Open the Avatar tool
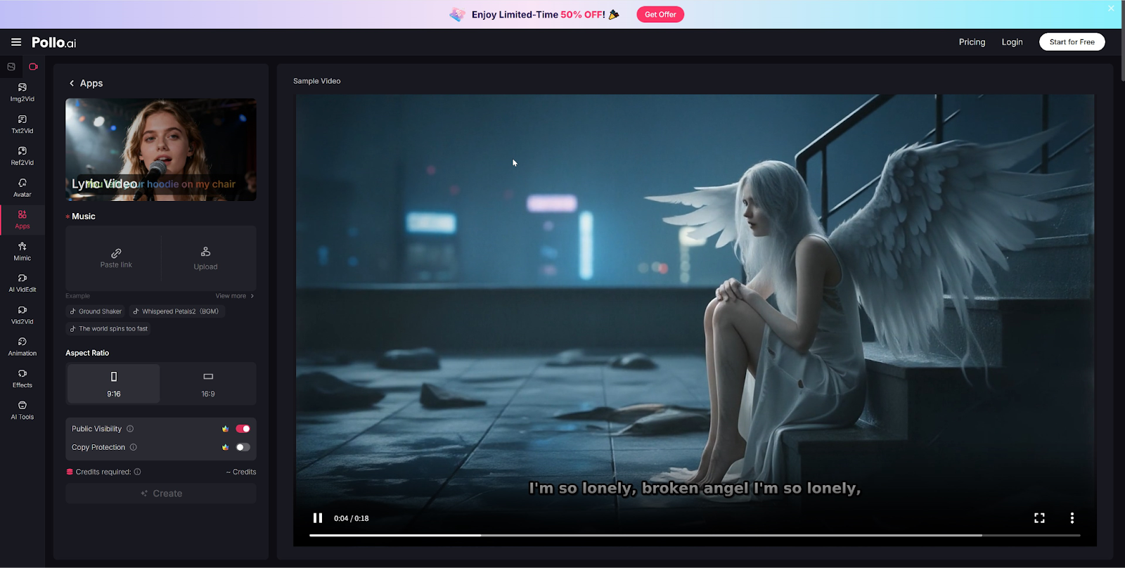Viewport: 1125px width, 568px height. [x=22, y=188]
